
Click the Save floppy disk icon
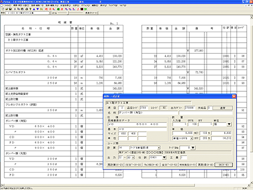click(11, 9)
